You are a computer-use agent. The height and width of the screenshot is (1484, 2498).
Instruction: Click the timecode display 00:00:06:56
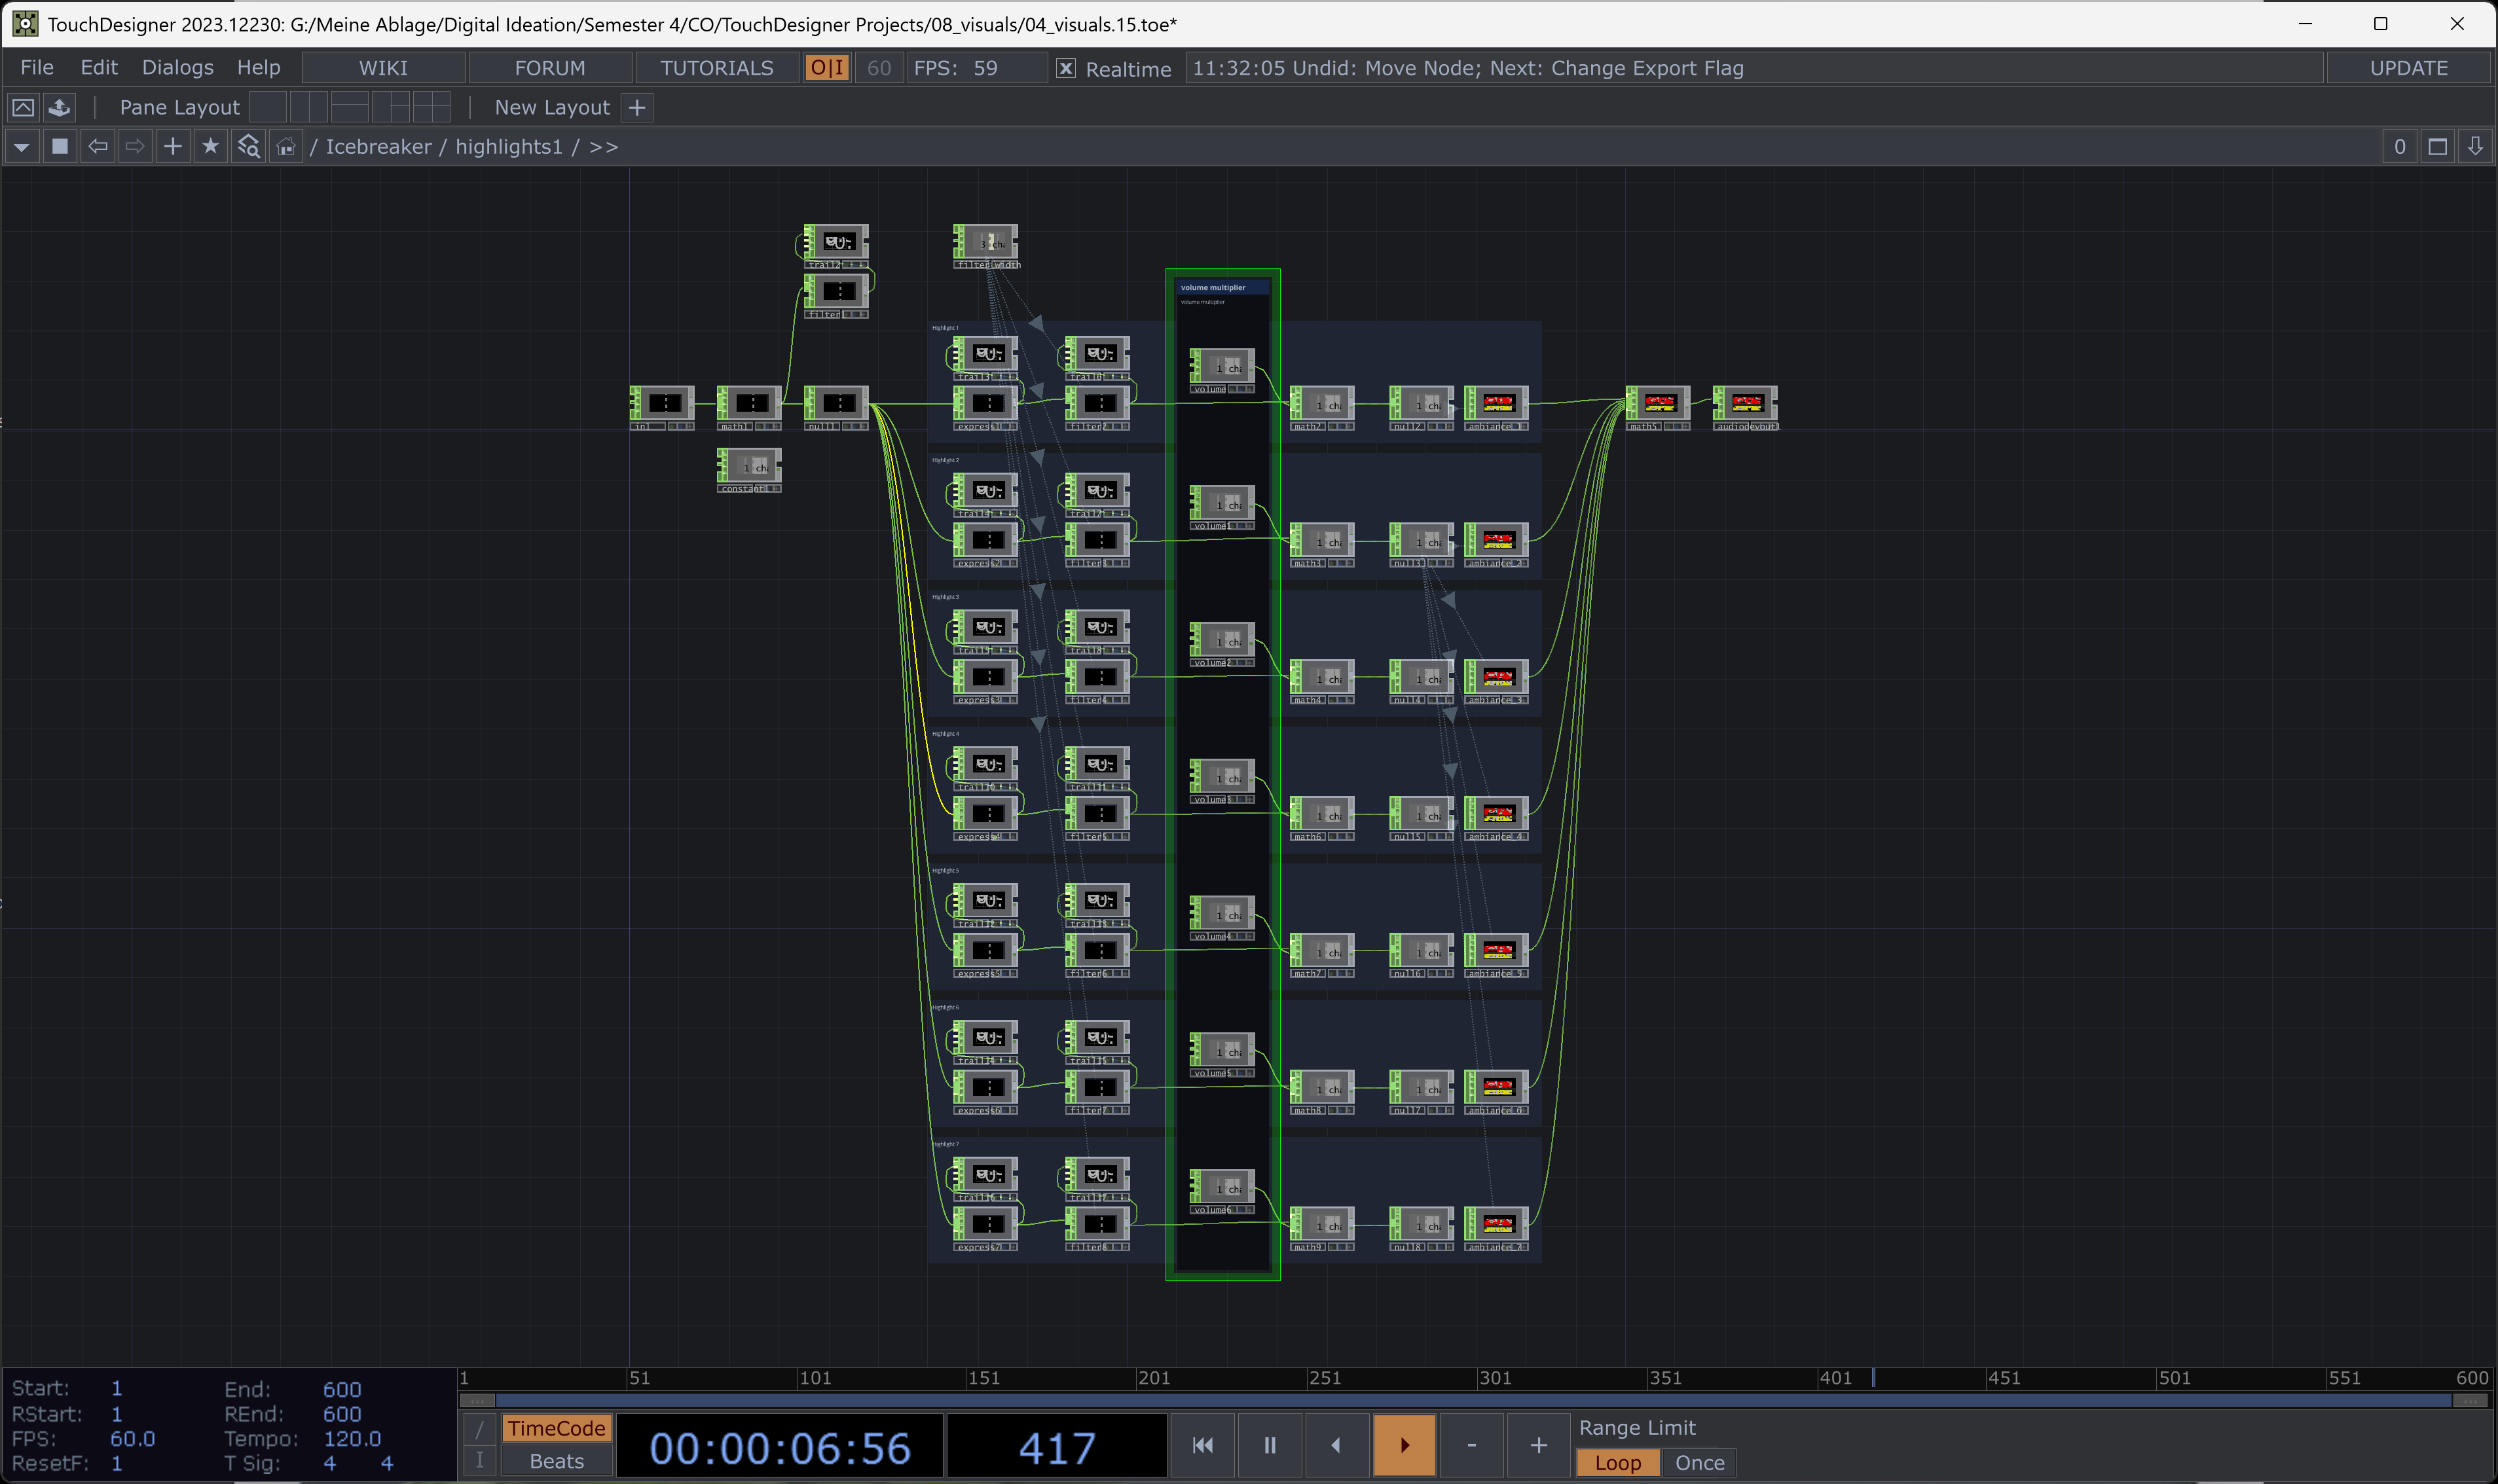click(x=780, y=1447)
